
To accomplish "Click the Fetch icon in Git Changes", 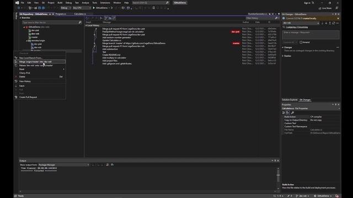I will 322,23.
